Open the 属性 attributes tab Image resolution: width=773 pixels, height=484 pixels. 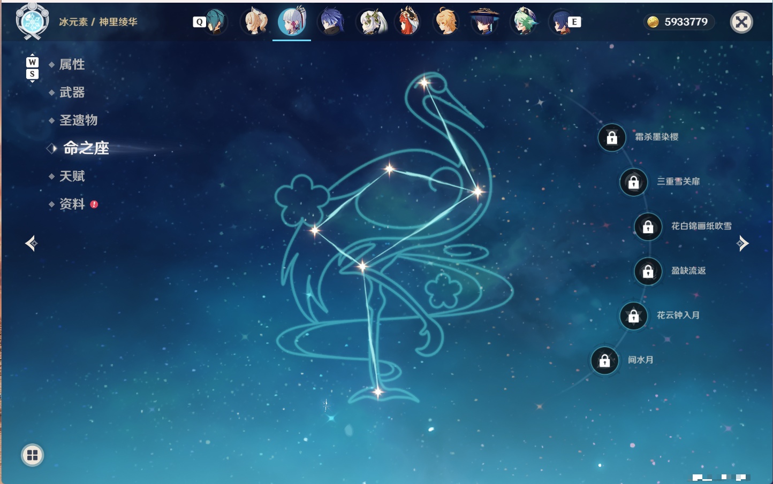pos(72,65)
